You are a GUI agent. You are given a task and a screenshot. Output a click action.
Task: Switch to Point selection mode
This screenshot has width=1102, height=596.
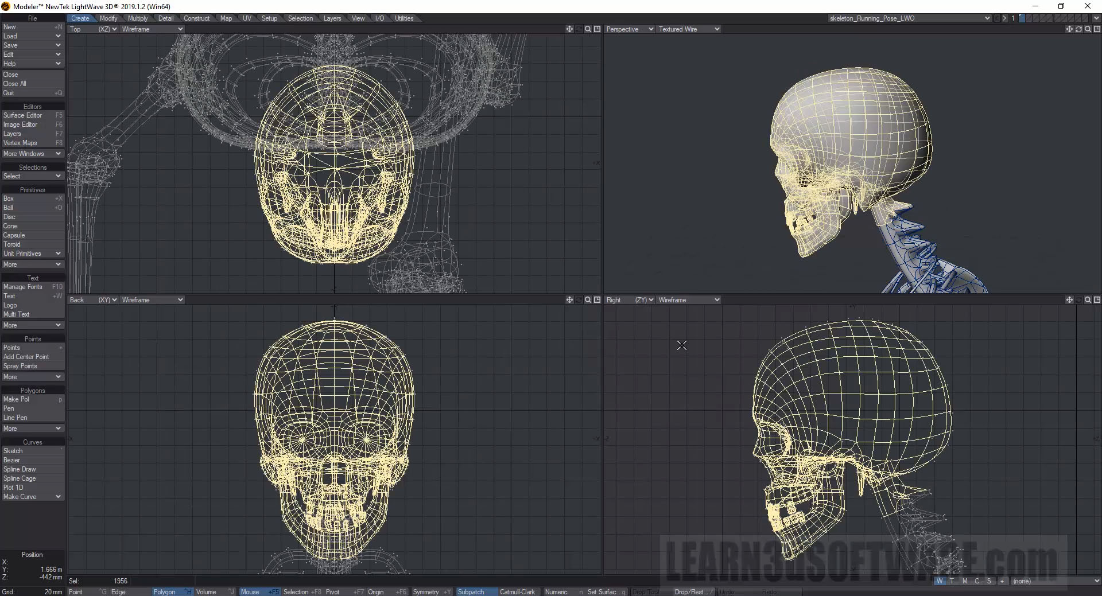point(76,592)
